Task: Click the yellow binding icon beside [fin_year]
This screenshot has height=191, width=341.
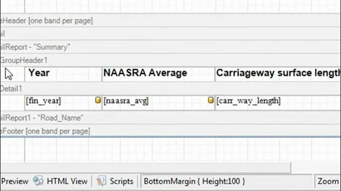Action: [98, 100]
